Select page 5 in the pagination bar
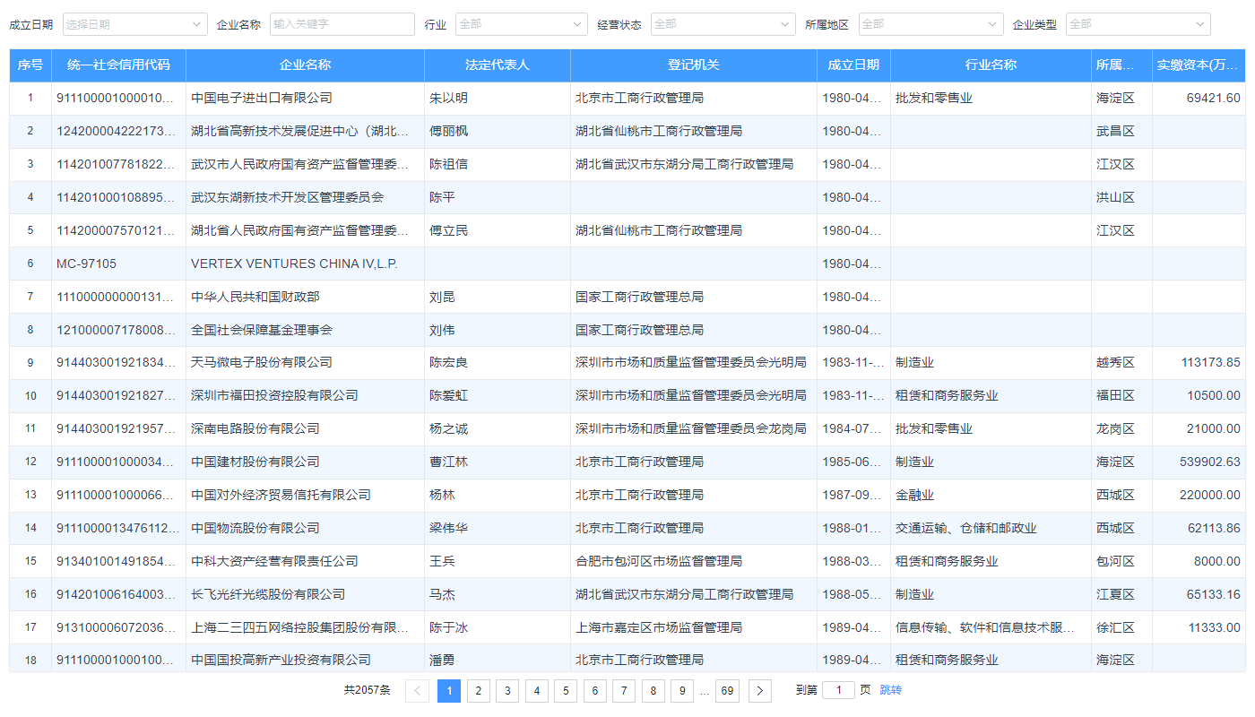This screenshot has width=1255, height=717. pos(566,690)
